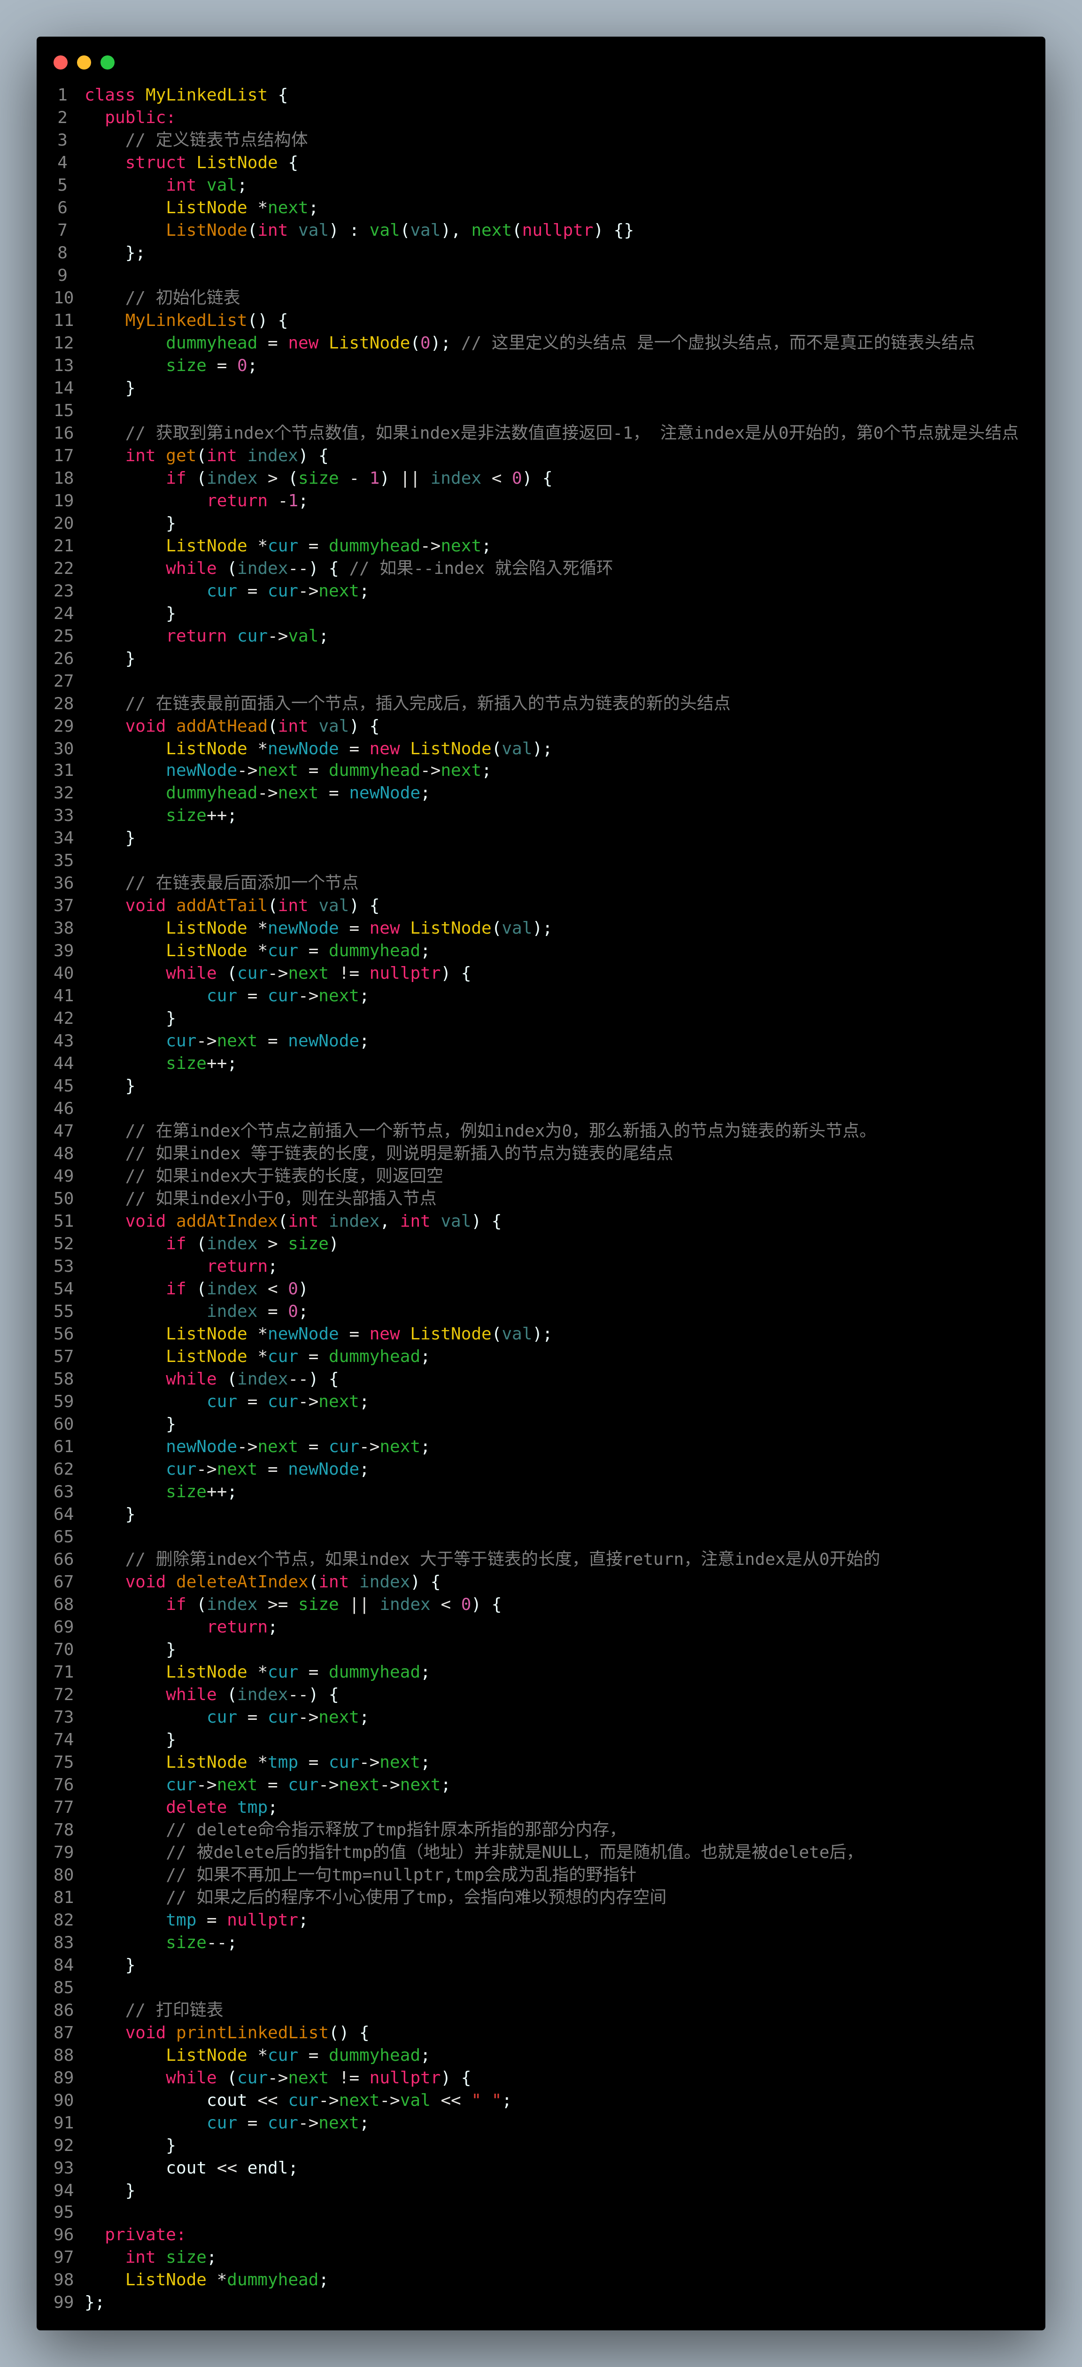Click the 'int get(int index) {' signature
The image size is (1082, 2367).
227,456
